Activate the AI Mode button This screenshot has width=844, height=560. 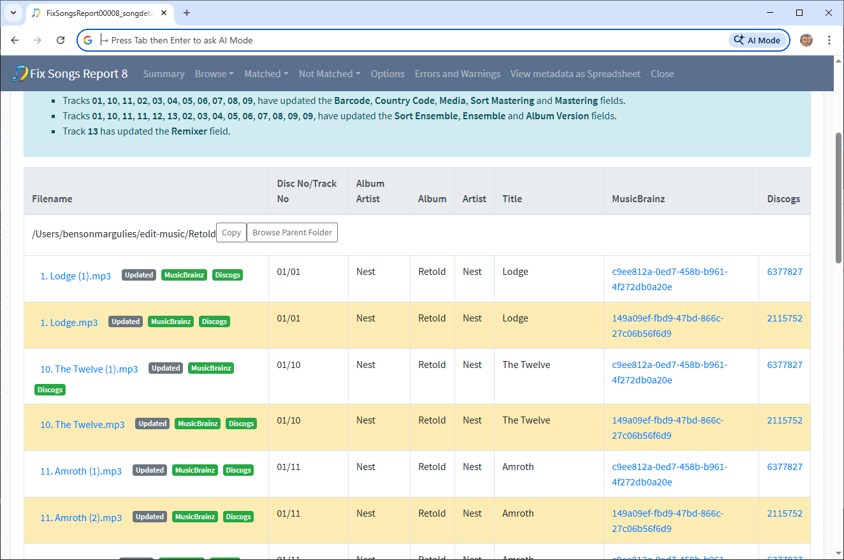(x=757, y=40)
